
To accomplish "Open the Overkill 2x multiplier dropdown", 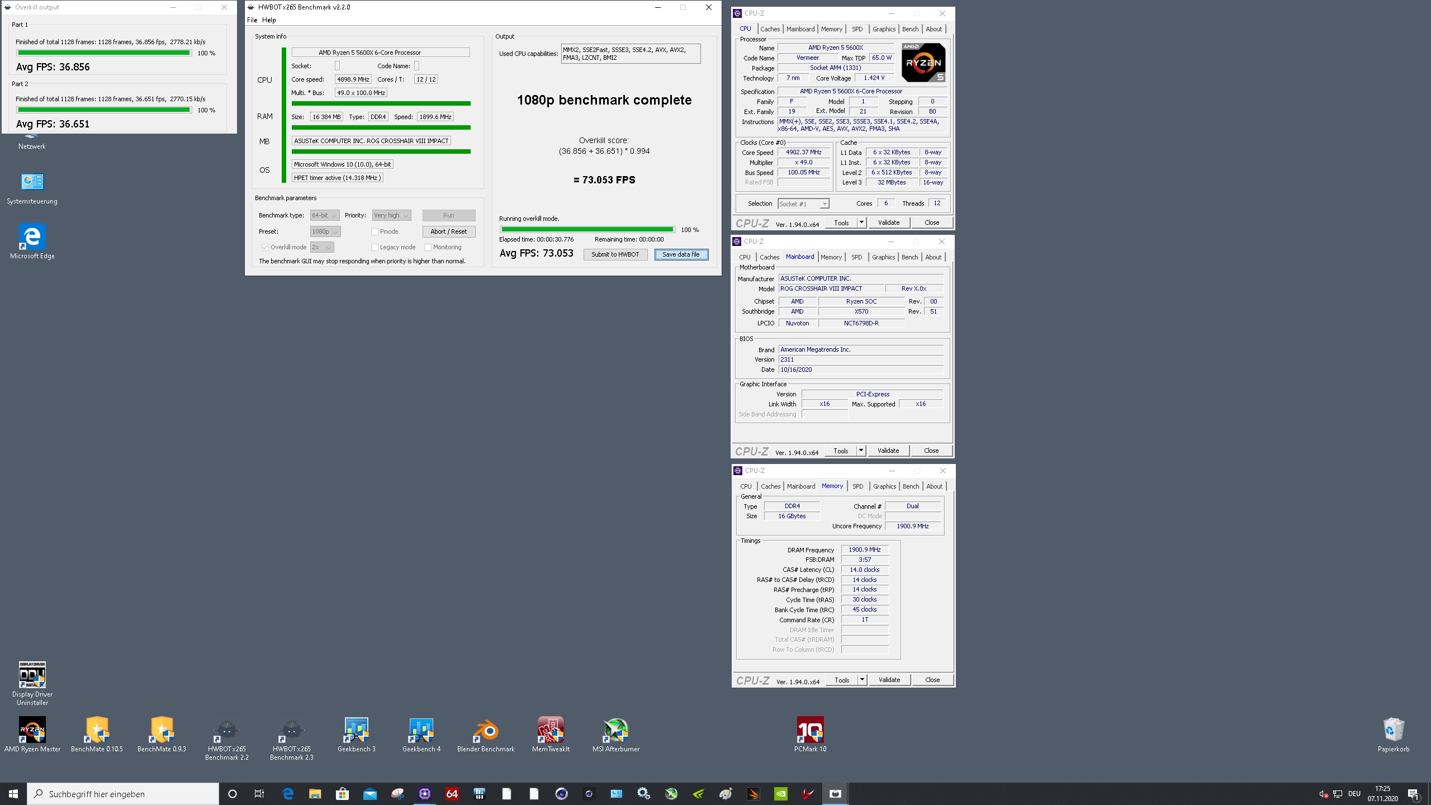I will pos(322,247).
